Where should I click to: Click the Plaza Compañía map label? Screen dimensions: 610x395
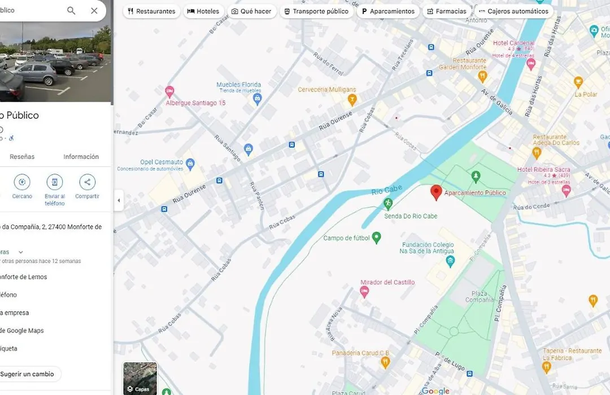click(480, 296)
